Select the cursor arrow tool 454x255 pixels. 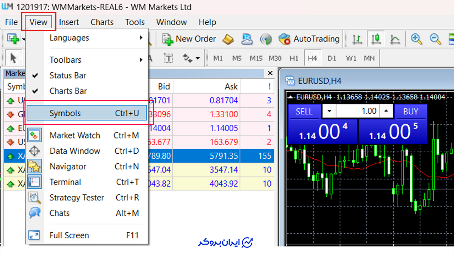coord(13,58)
